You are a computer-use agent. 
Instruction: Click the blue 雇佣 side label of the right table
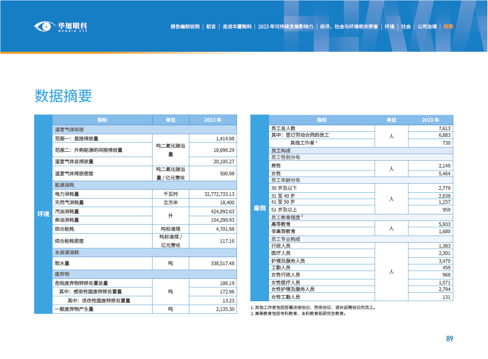click(259, 208)
